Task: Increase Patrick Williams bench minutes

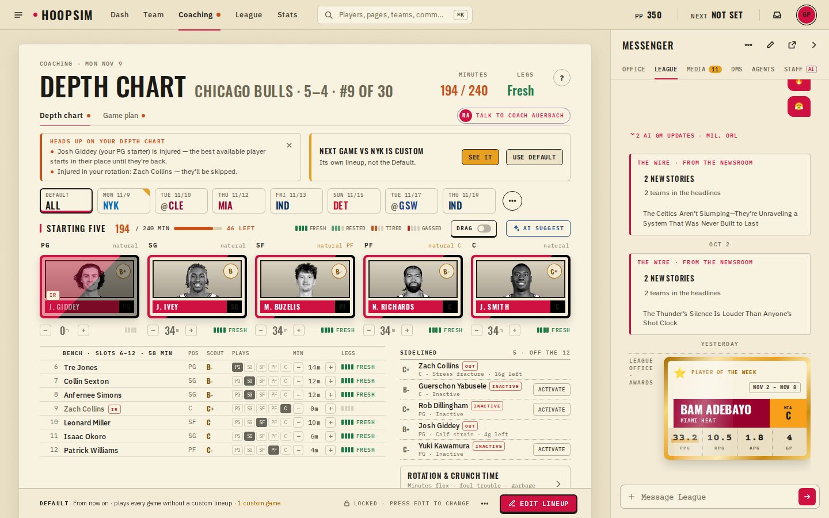Action: tap(330, 450)
